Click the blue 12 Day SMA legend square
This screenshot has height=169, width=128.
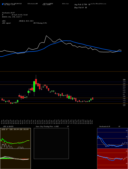pyautogui.click(x=3, y=4)
